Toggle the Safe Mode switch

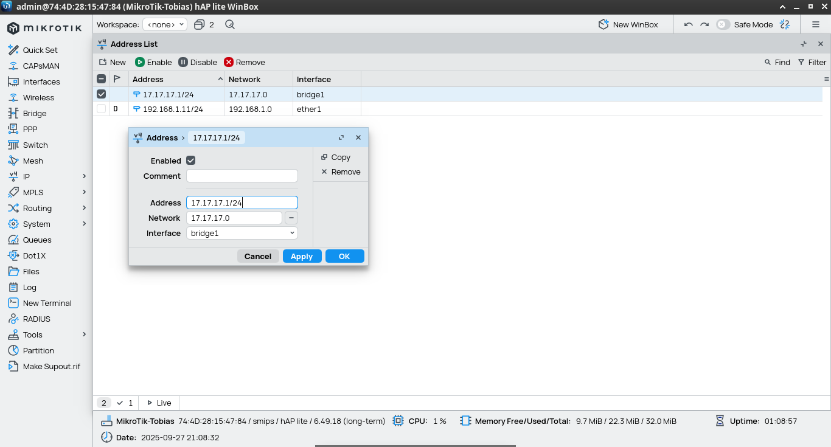point(723,25)
